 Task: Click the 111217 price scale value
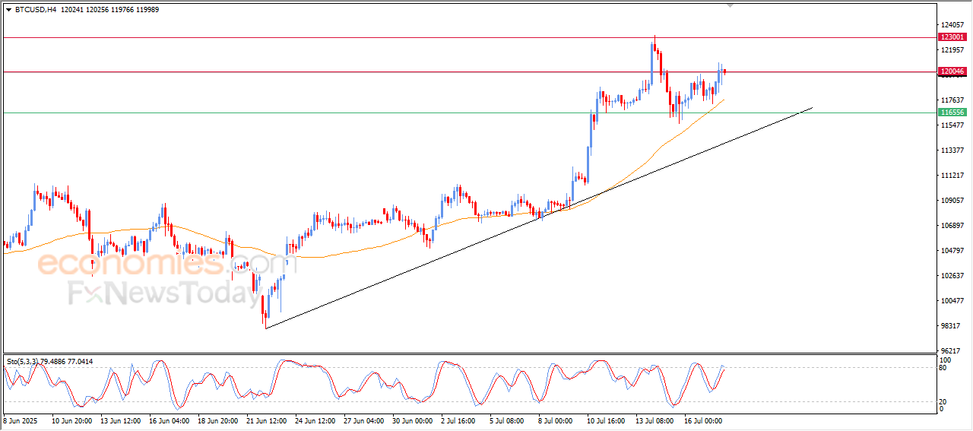click(x=954, y=176)
